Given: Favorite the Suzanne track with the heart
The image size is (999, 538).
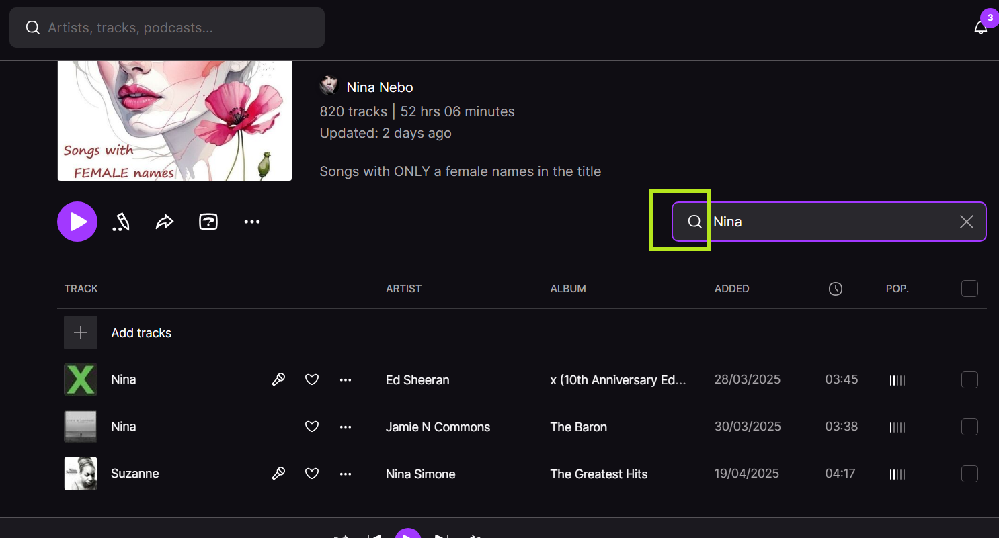Looking at the screenshot, I should pyautogui.click(x=312, y=474).
